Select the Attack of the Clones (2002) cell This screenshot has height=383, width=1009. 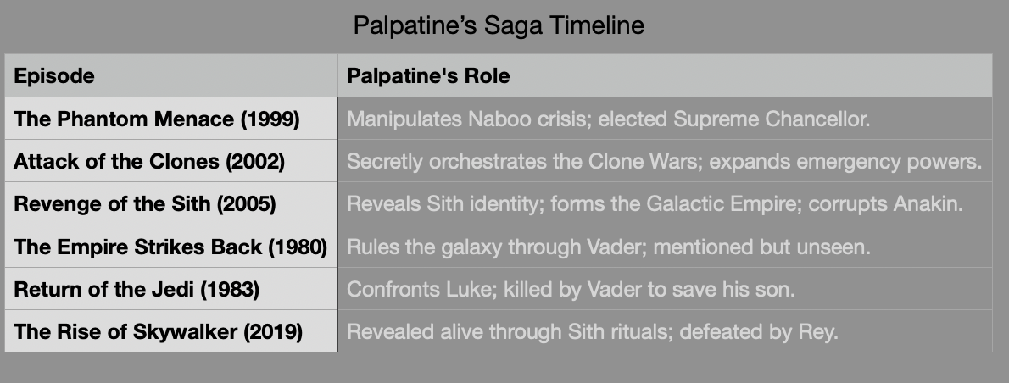149,161
